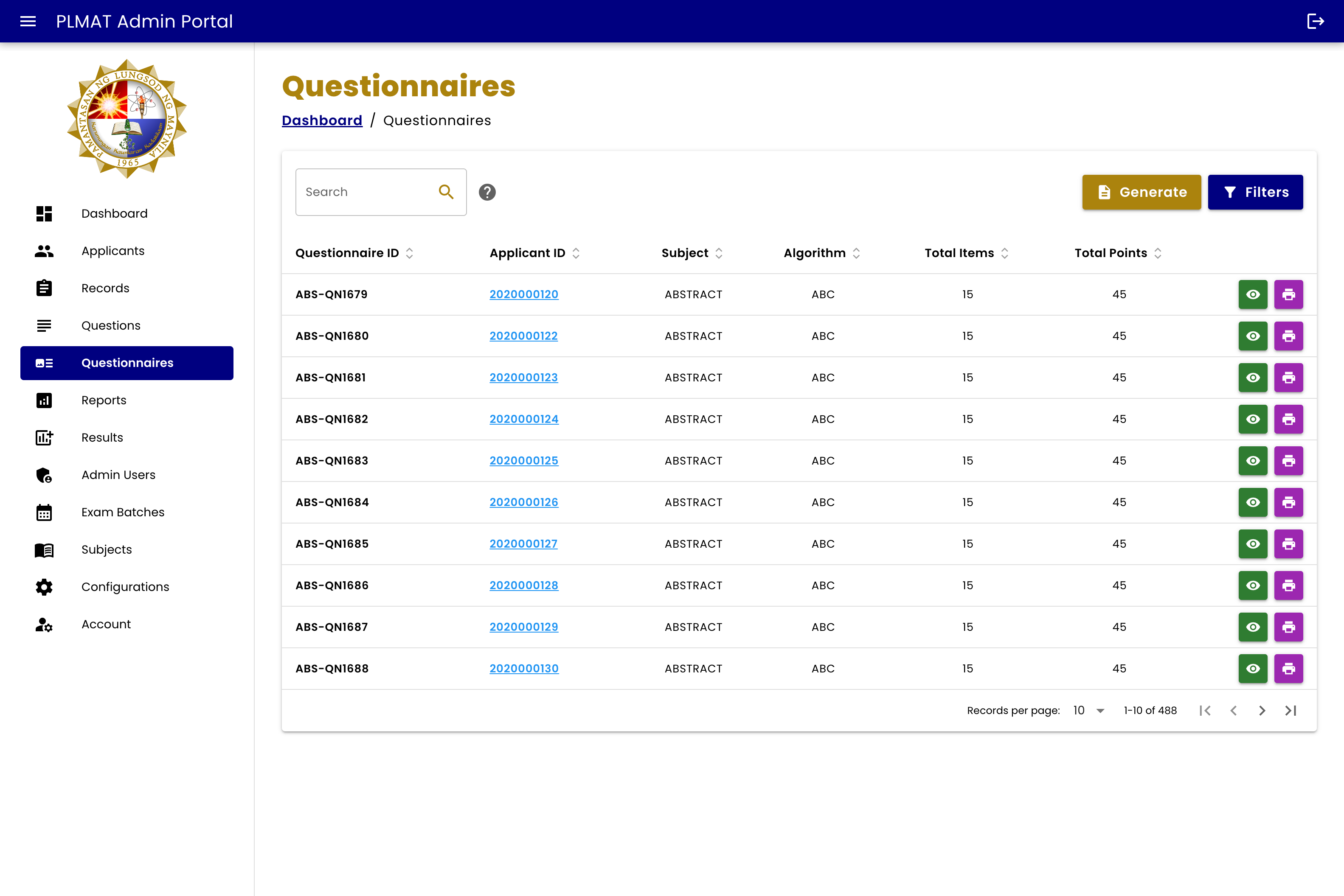1344x896 pixels.
Task: Focus the Search input field
Action: point(366,192)
